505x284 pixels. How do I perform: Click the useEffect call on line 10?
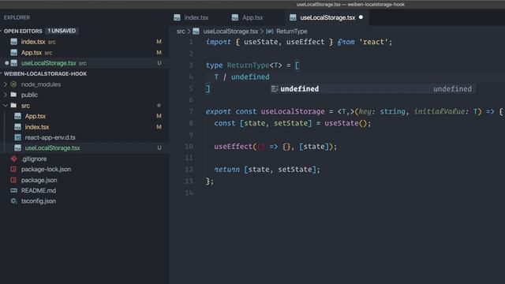click(233, 147)
